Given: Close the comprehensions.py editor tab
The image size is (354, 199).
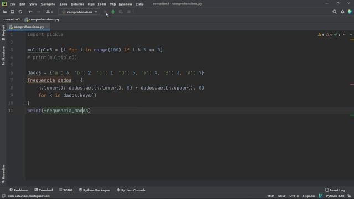Looking at the screenshot, I should [47, 27].
